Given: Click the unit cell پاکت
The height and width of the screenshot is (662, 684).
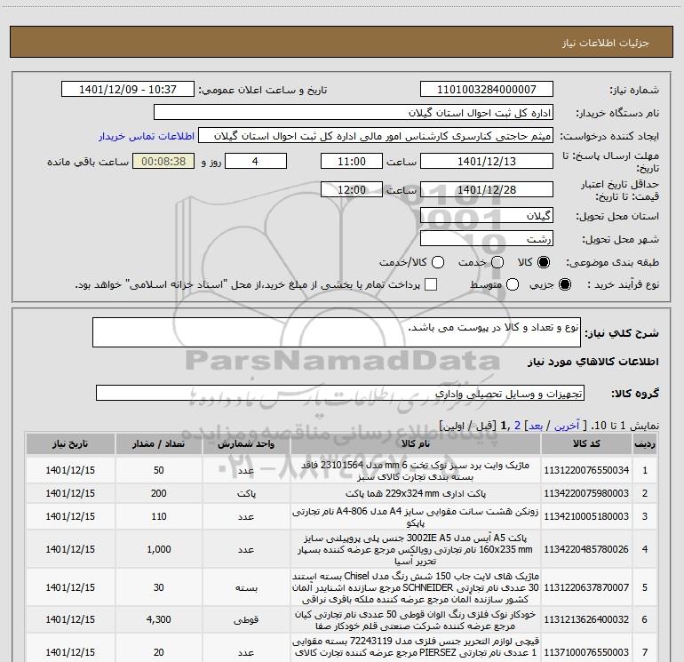Looking at the screenshot, I should (x=246, y=493).
